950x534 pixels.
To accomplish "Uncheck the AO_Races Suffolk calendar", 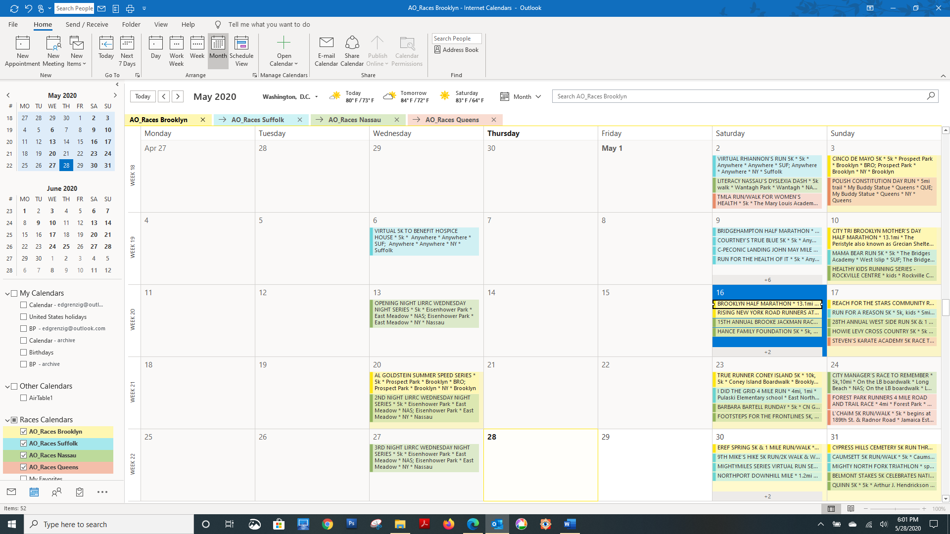I will [x=24, y=443].
